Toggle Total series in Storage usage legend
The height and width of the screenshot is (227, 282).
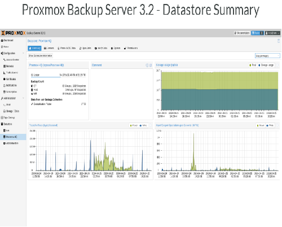click(x=253, y=65)
